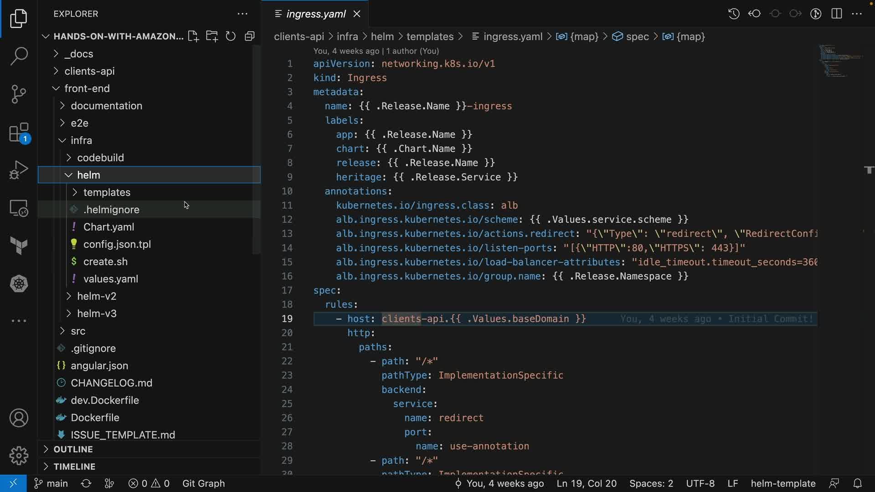Toggle notifications bell in status bar
Viewport: 875px width, 492px height.
[857, 483]
